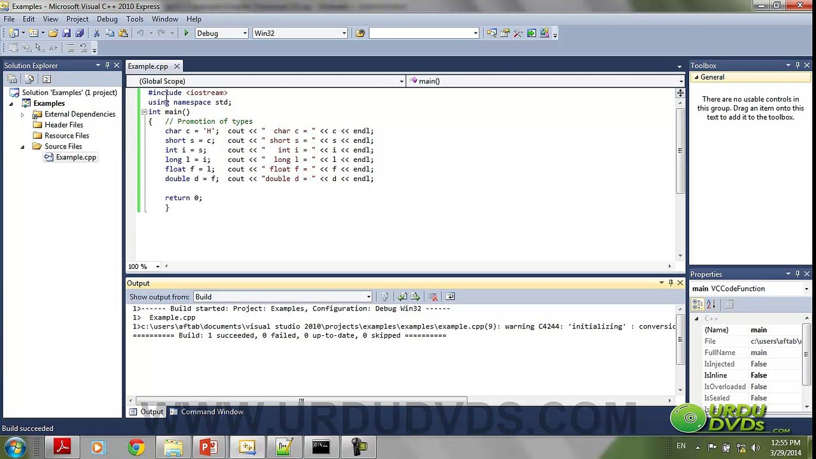
Task: Open Google Chrome from taskbar
Action: (x=136, y=448)
